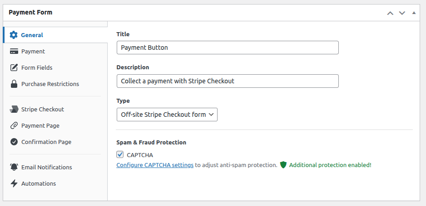Click the Email Notifications bell icon
The height and width of the screenshot is (206, 426).
14,168
